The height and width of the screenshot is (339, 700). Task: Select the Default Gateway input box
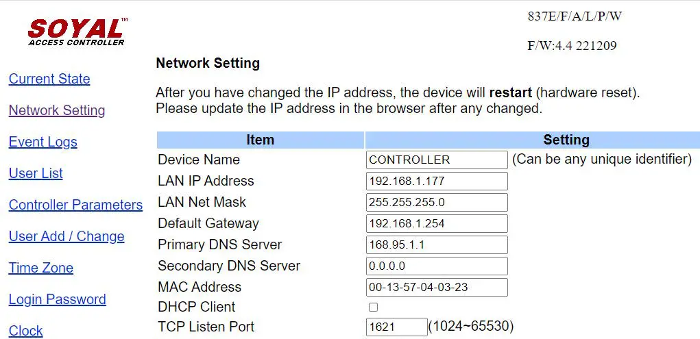click(437, 223)
